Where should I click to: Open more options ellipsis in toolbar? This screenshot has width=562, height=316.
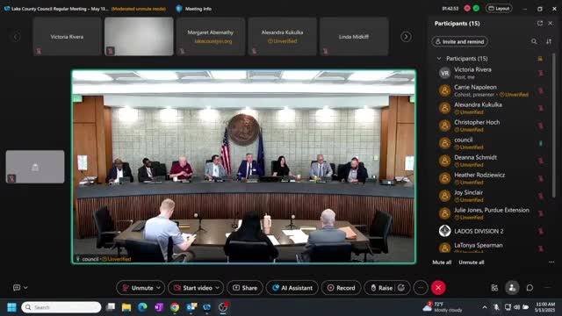click(x=421, y=288)
